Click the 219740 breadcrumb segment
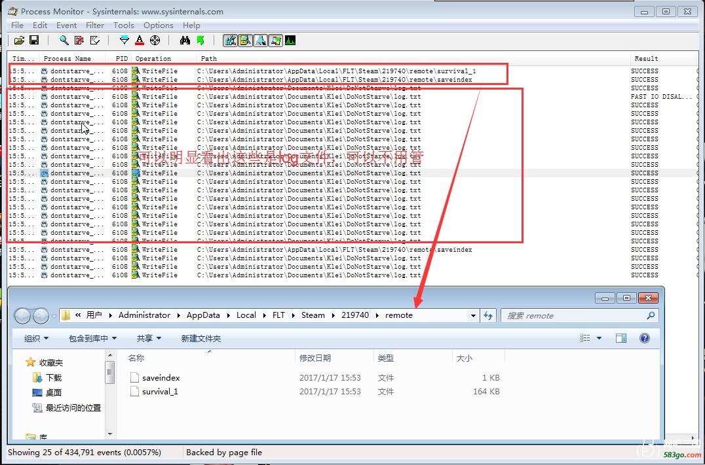The height and width of the screenshot is (465, 705). pos(355,315)
